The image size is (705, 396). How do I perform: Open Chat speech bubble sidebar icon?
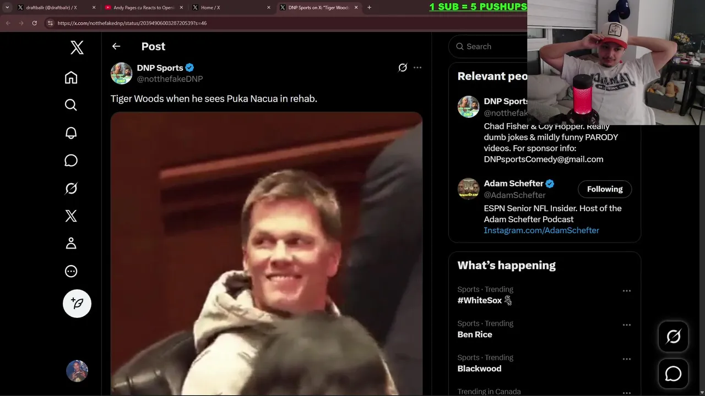tap(71, 161)
